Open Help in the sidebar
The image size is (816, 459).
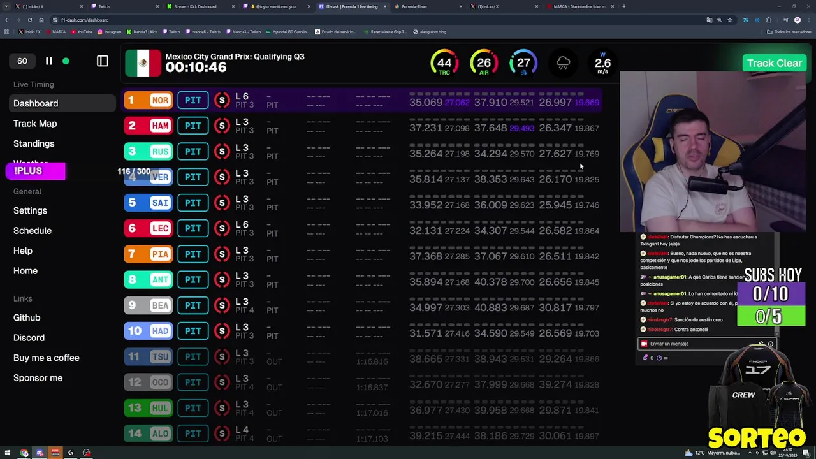23,251
